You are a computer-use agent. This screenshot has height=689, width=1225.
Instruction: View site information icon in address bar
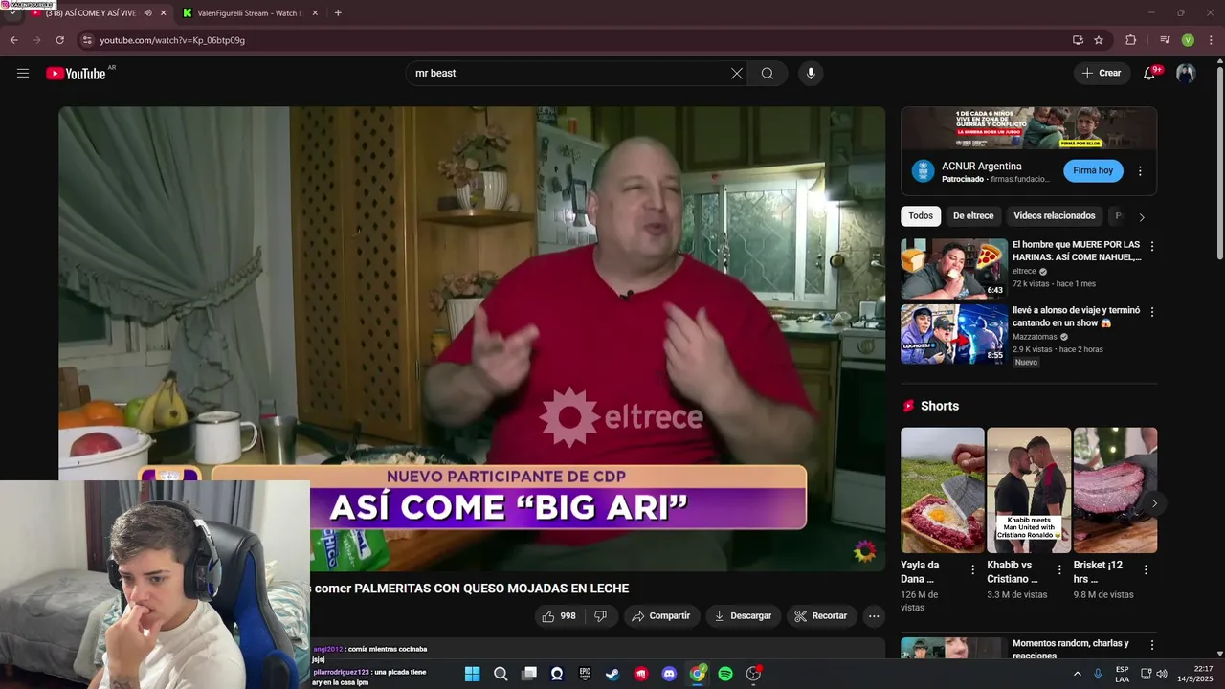point(87,40)
